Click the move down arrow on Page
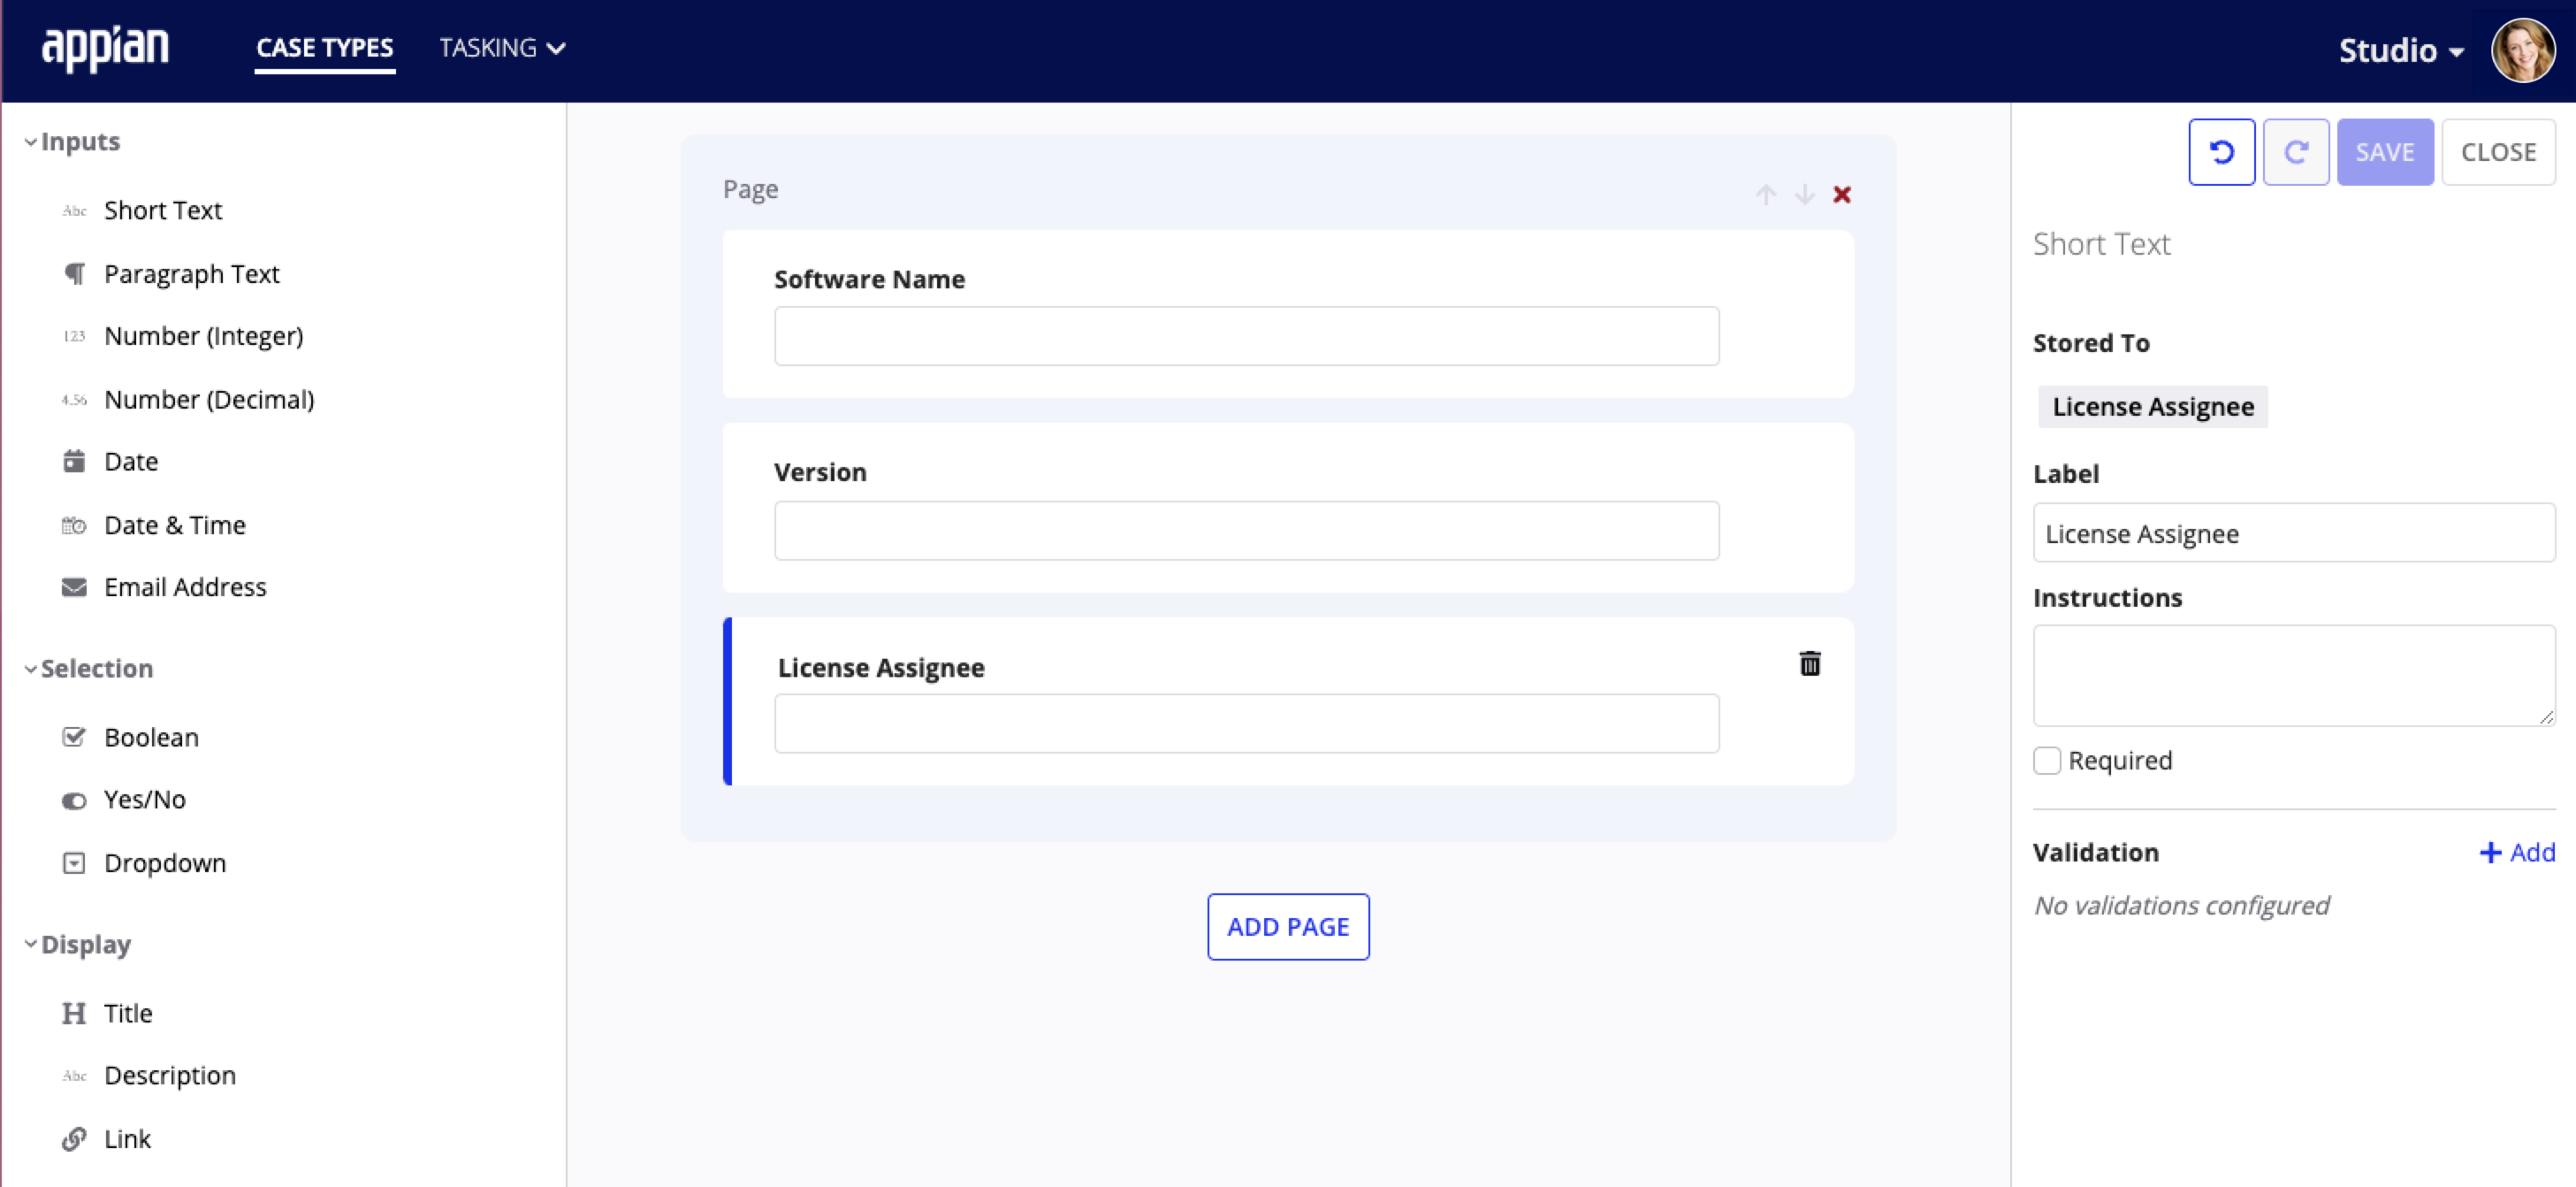 click(1804, 194)
